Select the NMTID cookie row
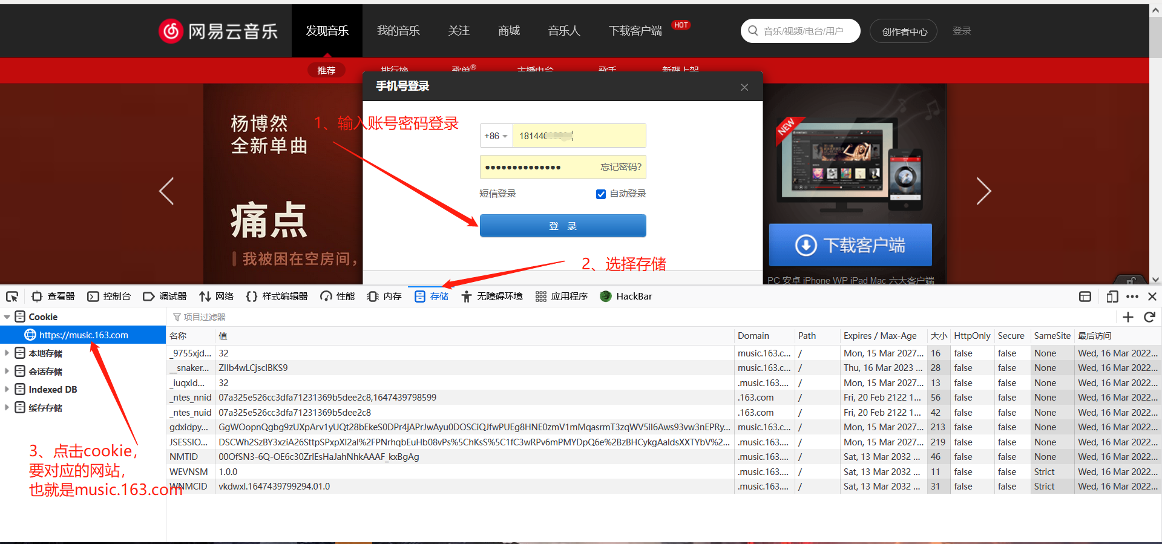The height and width of the screenshot is (544, 1162). (664, 457)
